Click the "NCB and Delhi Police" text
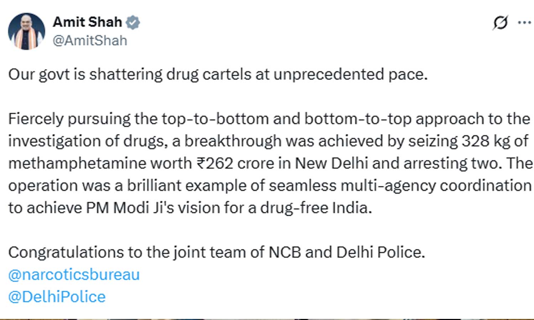The height and width of the screenshot is (320, 534). tap(347, 252)
